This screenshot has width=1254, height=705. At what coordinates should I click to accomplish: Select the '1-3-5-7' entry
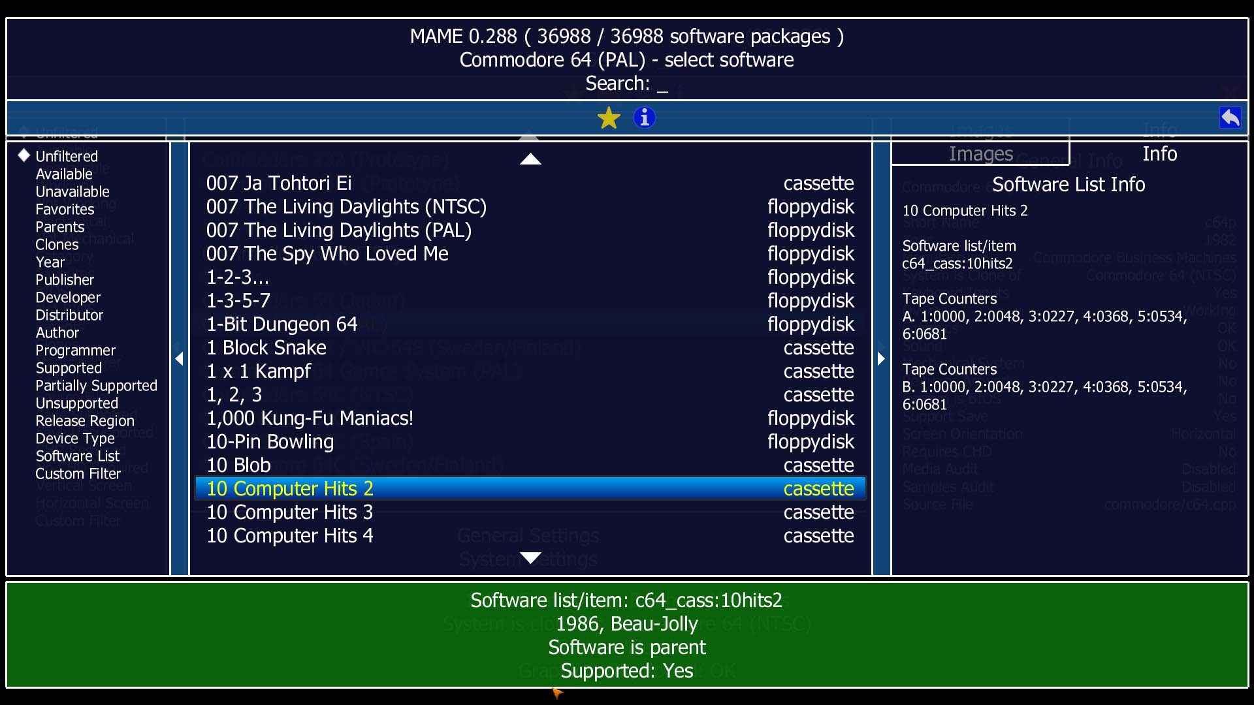tap(530, 301)
